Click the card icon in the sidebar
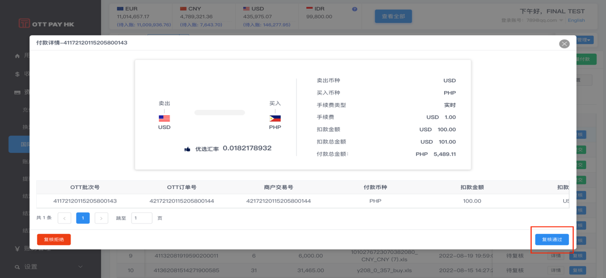This screenshot has width=606, height=278. tap(17, 92)
